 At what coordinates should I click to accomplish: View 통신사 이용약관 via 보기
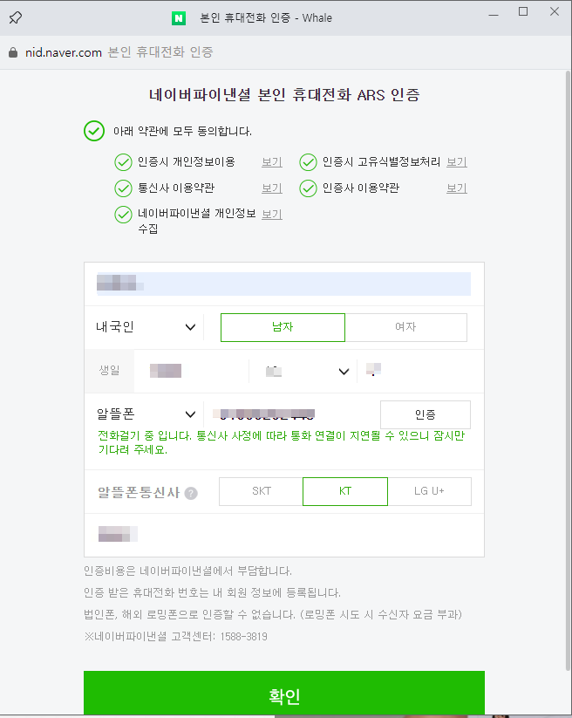(272, 188)
